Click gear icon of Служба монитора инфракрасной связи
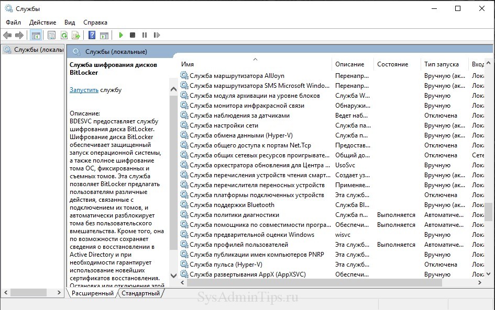This screenshot has height=310, width=495. click(184, 105)
